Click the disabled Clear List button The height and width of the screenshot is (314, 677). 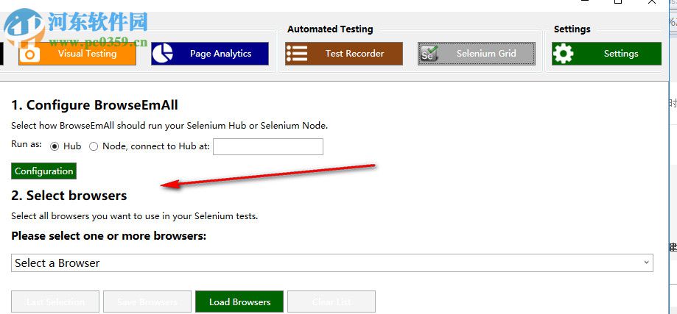point(332,301)
